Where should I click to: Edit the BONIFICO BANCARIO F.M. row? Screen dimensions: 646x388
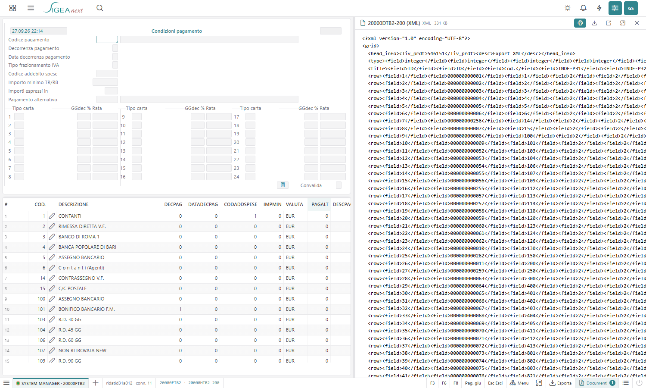click(52, 309)
